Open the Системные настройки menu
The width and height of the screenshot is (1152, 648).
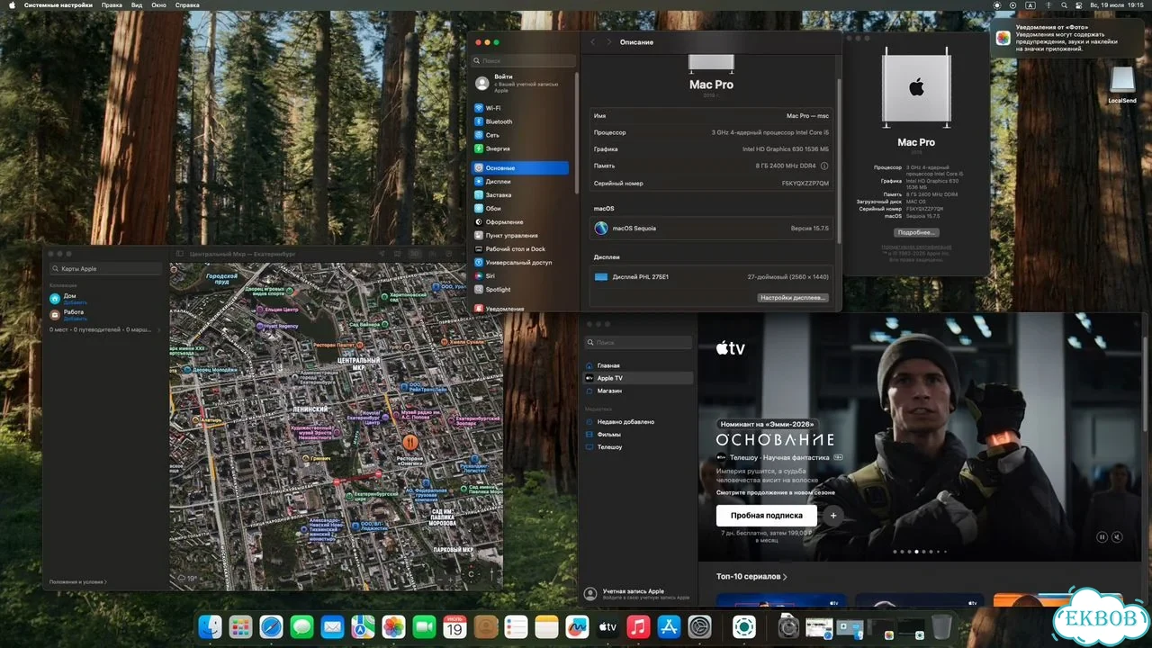click(x=58, y=4)
